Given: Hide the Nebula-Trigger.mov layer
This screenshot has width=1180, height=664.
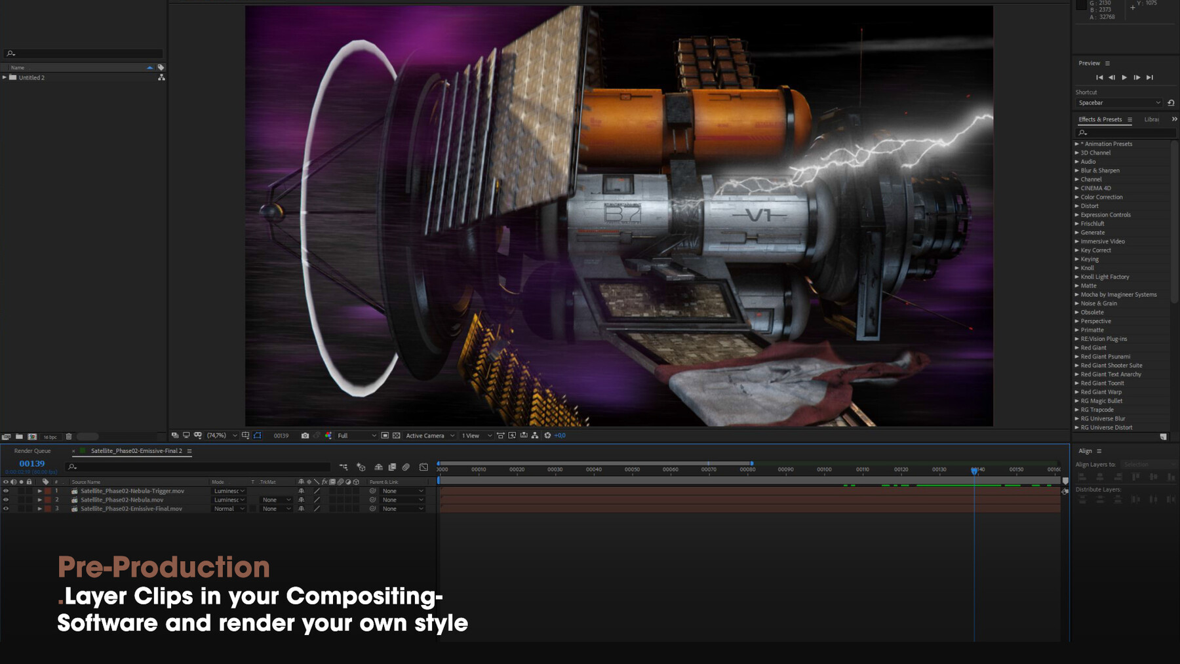Looking at the screenshot, I should tap(6, 491).
